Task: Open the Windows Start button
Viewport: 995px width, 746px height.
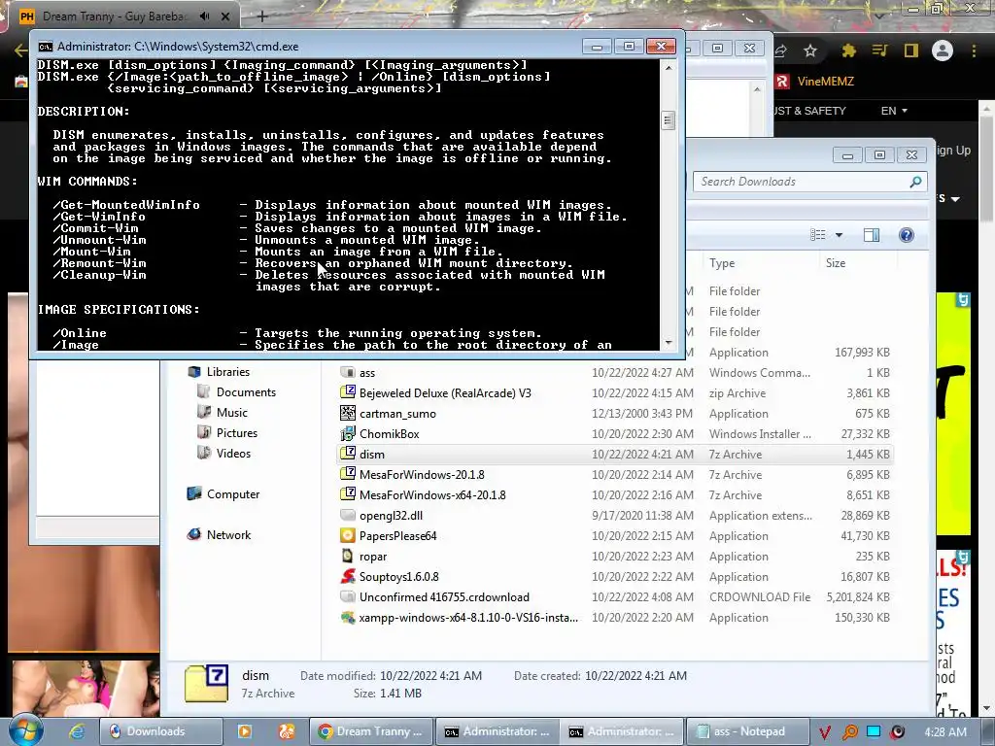Action: tap(26, 730)
